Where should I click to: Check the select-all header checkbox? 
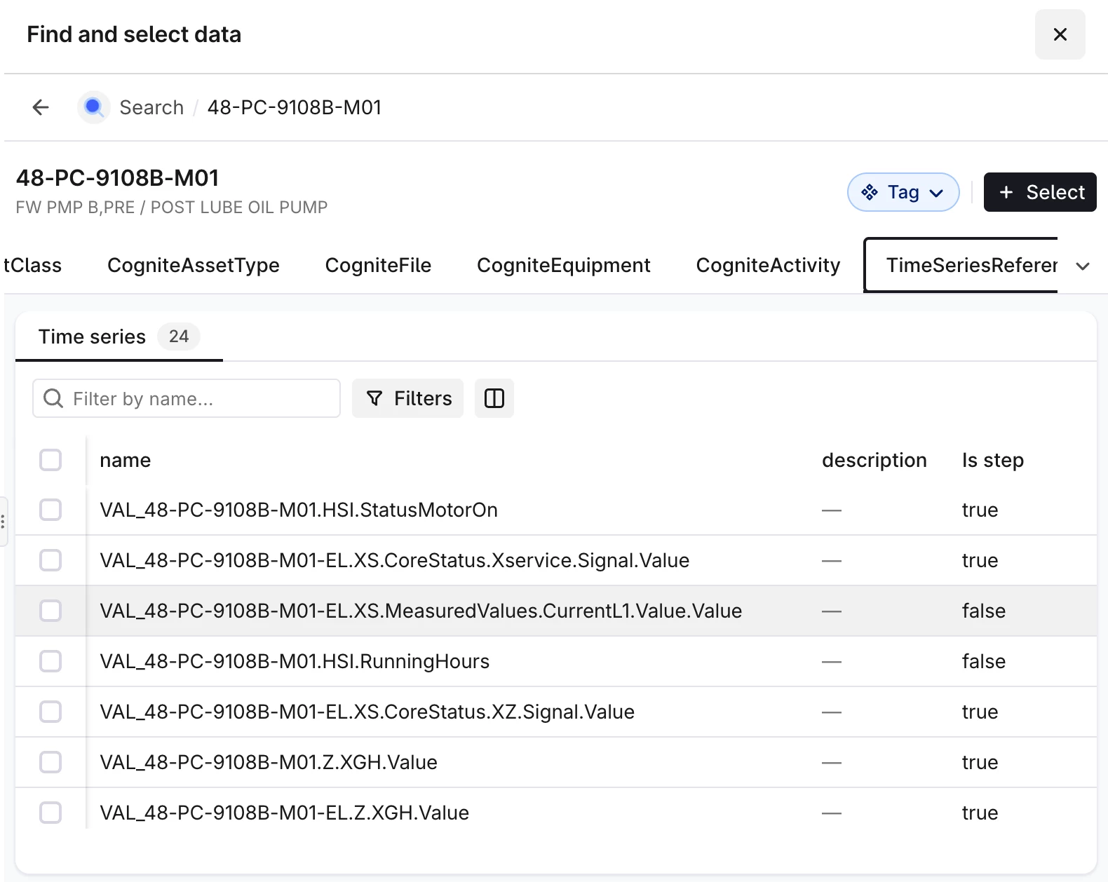click(50, 460)
